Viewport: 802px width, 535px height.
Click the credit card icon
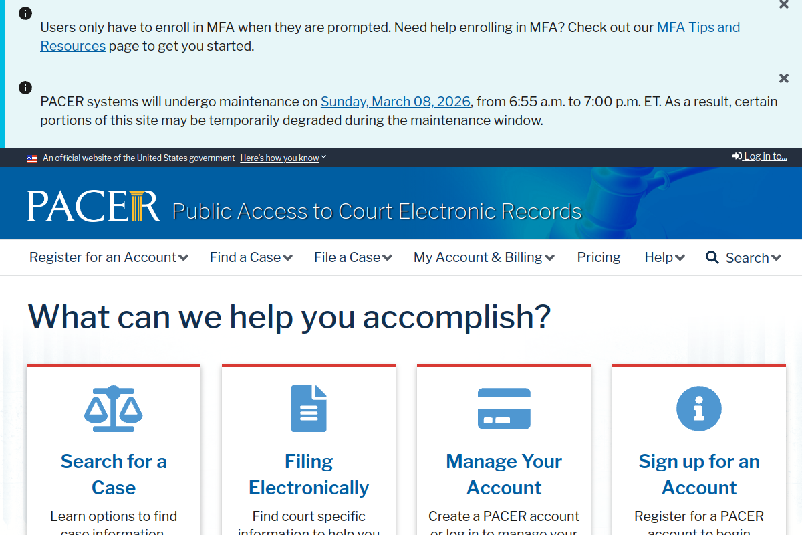[x=504, y=409]
